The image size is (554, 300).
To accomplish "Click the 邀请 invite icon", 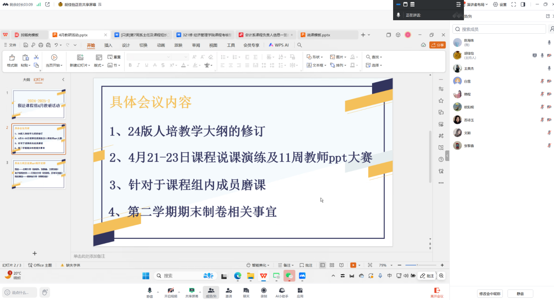I will pos(229,290).
